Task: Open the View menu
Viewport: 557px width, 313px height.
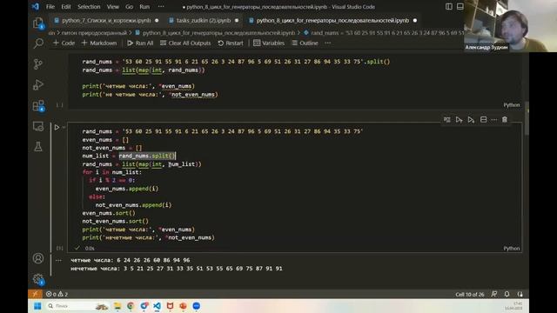Action: (113, 7)
